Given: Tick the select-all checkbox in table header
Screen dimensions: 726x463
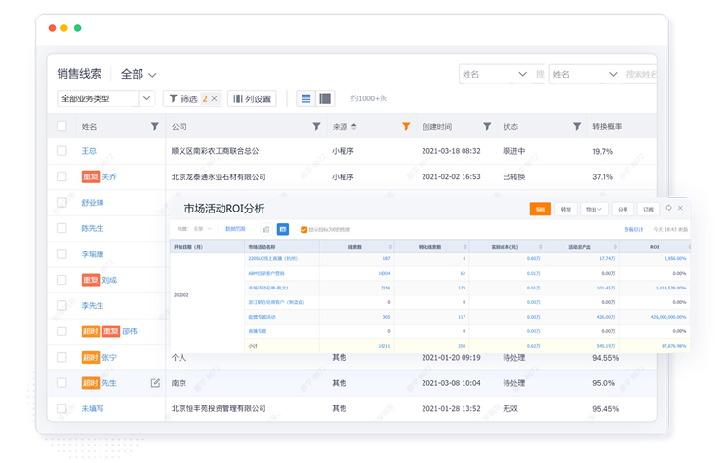Looking at the screenshot, I should (x=61, y=126).
